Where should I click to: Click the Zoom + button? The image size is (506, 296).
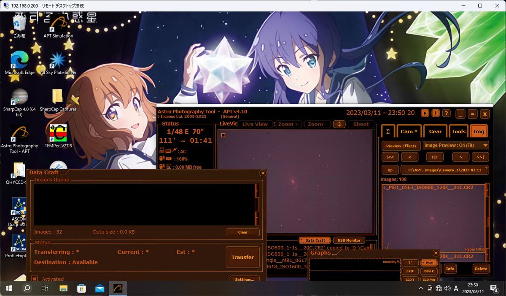click(288, 124)
